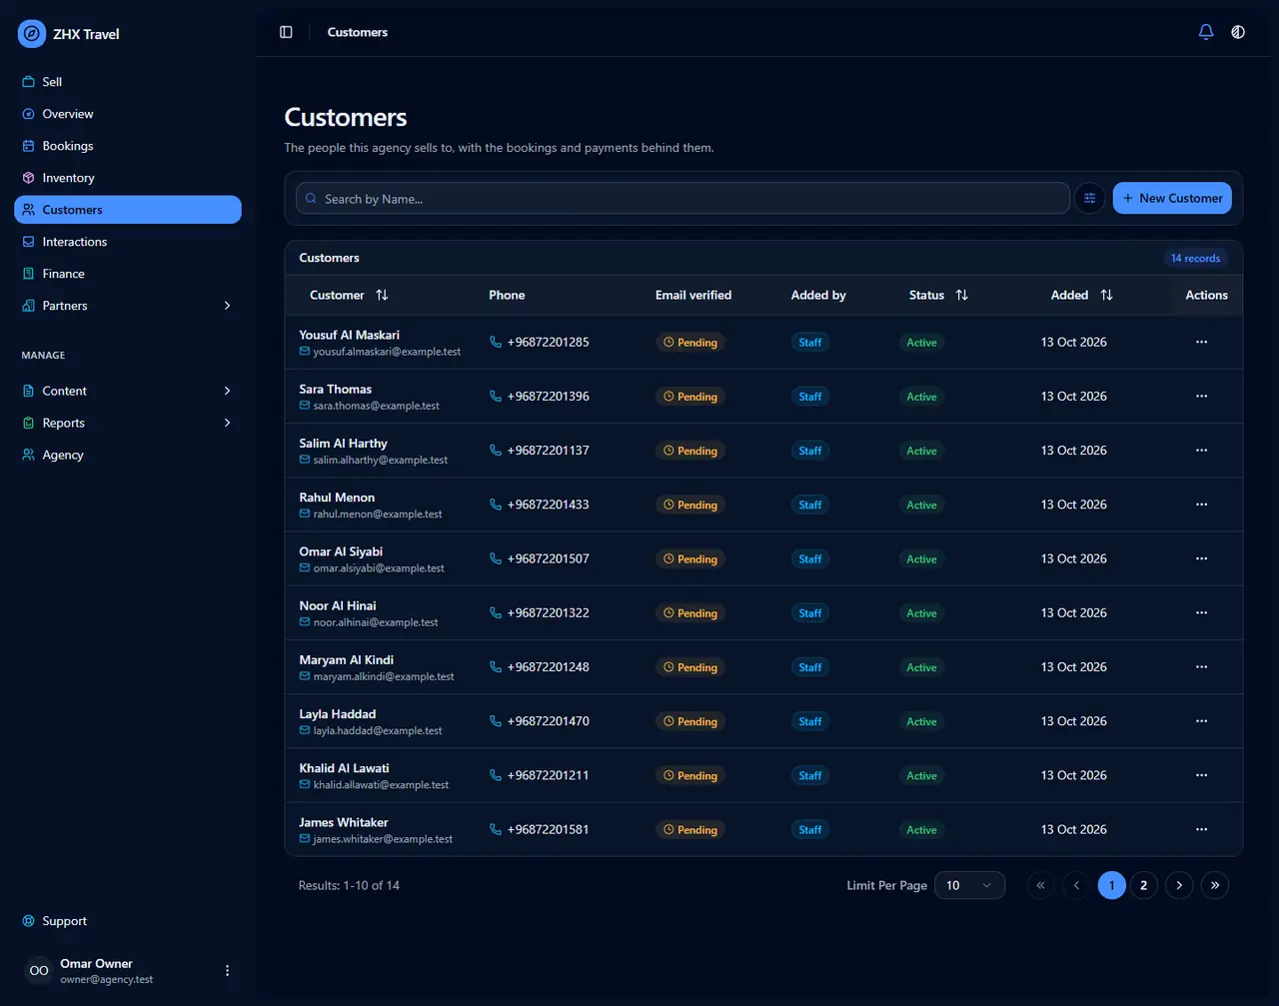Open the filter options icon beside search

[x=1090, y=198]
